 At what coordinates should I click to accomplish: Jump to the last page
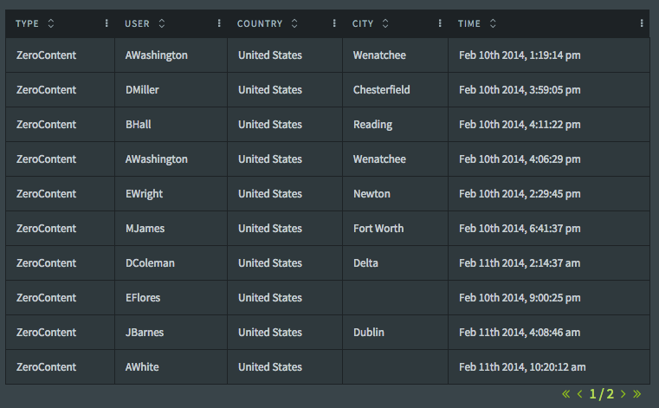pyautogui.click(x=637, y=394)
